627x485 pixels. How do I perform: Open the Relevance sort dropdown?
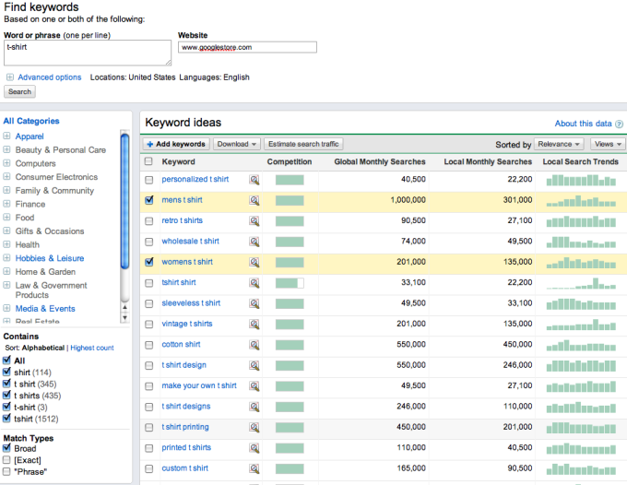[559, 145]
